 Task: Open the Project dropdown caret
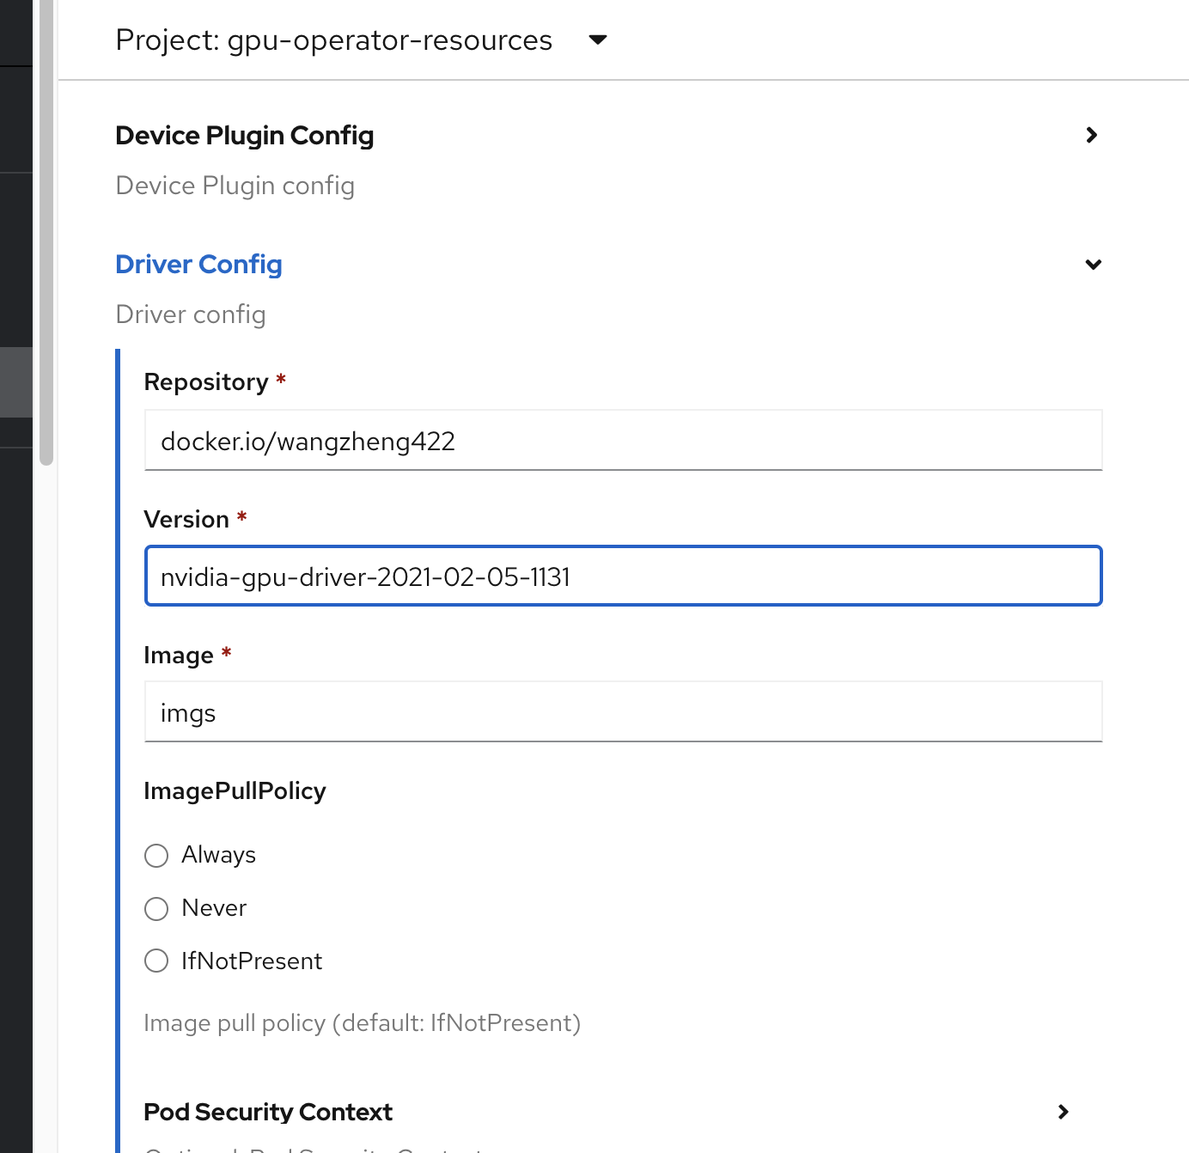(x=598, y=40)
